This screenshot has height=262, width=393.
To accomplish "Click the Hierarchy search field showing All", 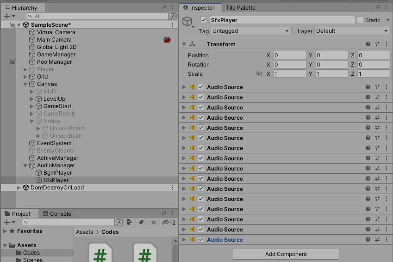I will click(97, 16).
